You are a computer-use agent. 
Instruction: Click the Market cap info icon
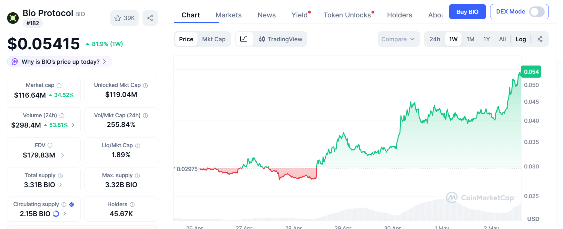tap(59, 85)
